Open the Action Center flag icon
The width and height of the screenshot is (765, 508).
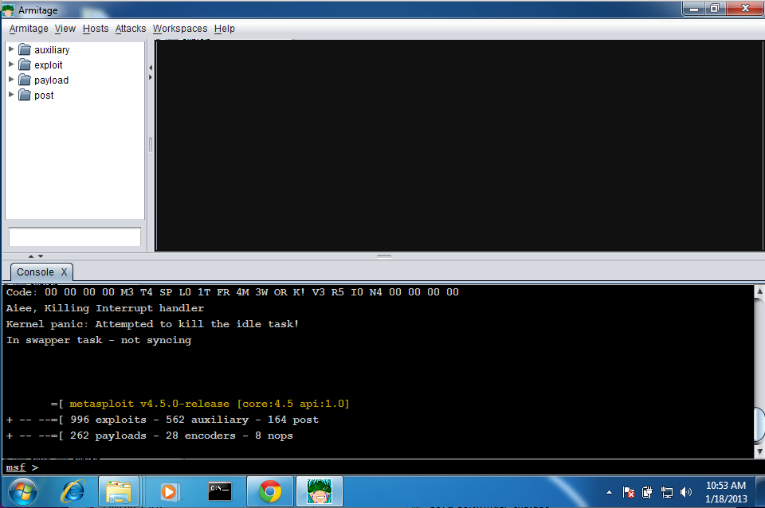[x=629, y=492]
